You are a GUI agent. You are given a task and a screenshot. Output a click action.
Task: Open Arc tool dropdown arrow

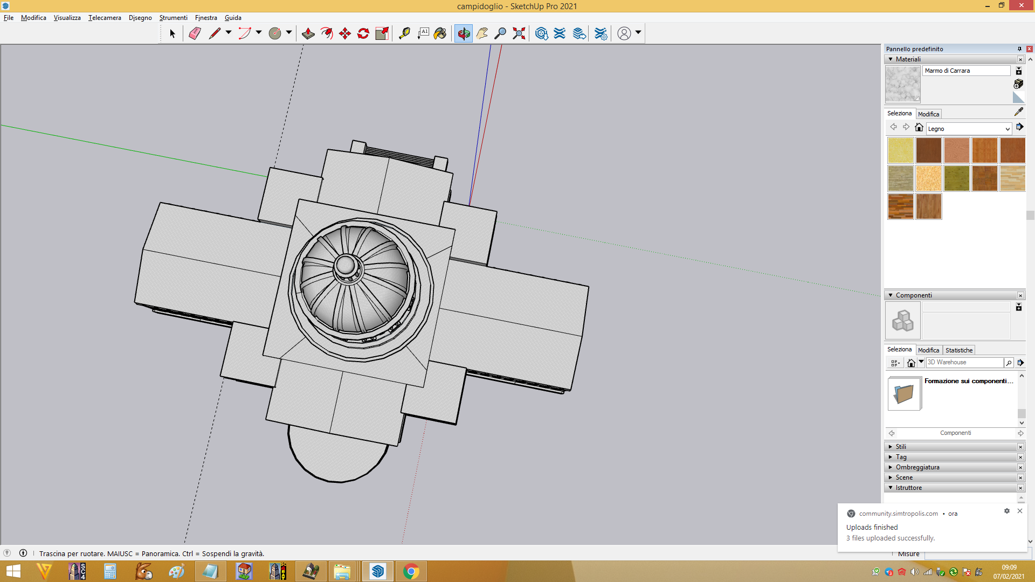tap(259, 33)
